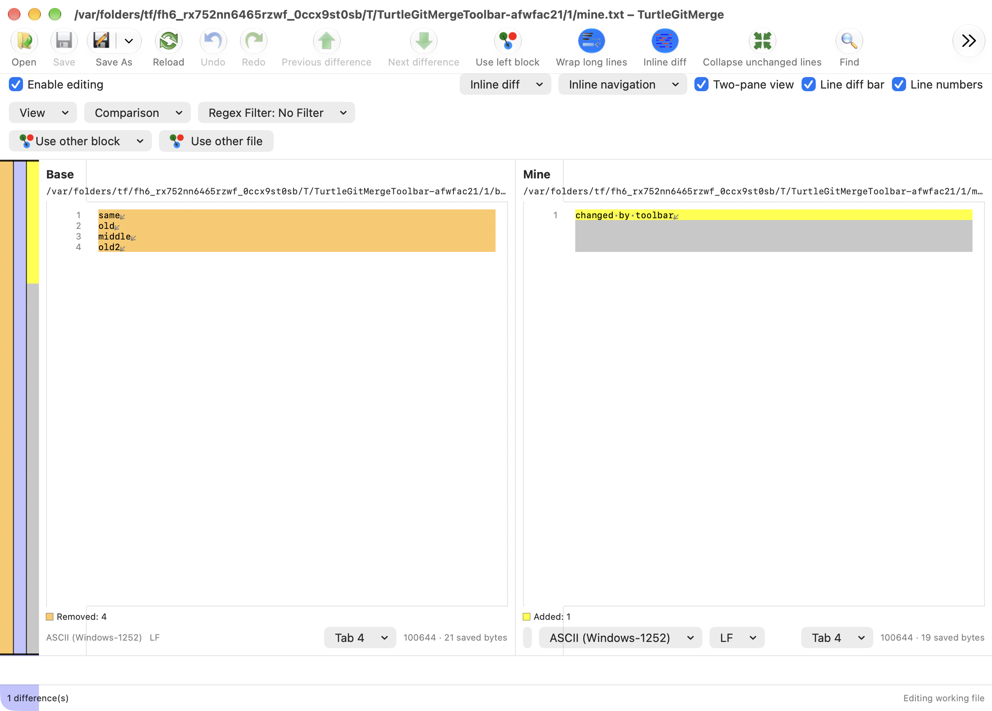Open the Comparison menu
The image size is (992, 711).
point(137,112)
